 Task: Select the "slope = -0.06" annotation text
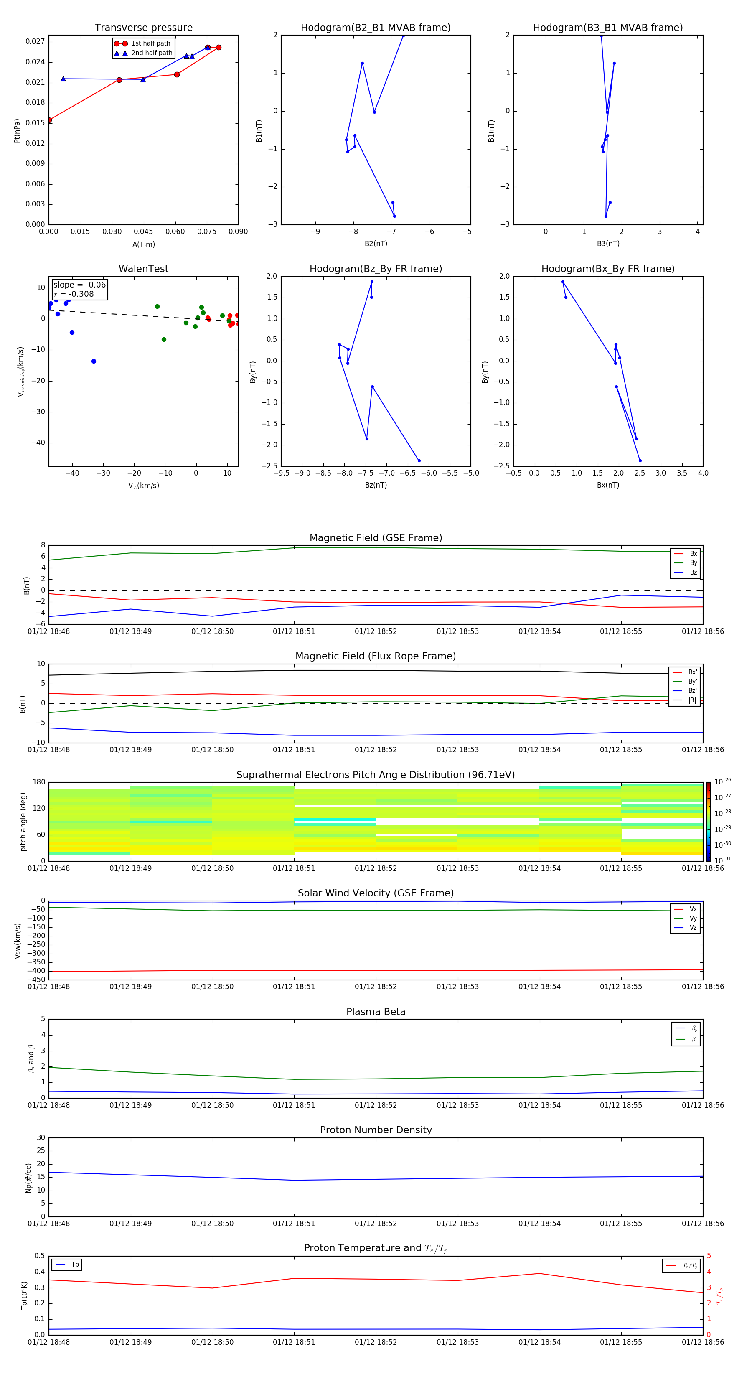tap(79, 285)
